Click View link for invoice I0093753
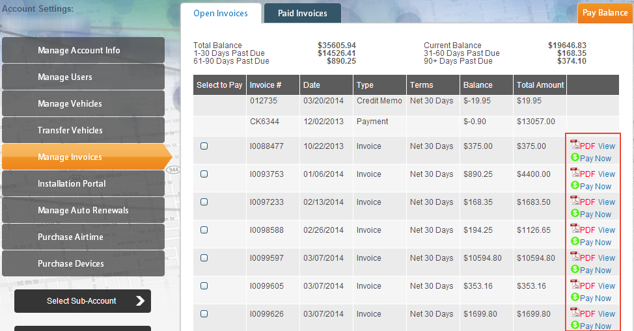The image size is (634, 331). pos(607,174)
